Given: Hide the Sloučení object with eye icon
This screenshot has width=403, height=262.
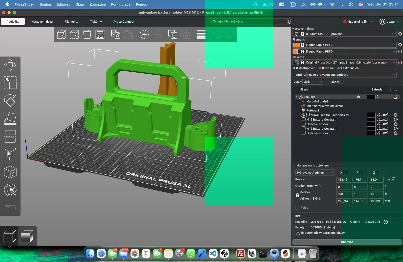Looking at the screenshot, I should click(358, 97).
